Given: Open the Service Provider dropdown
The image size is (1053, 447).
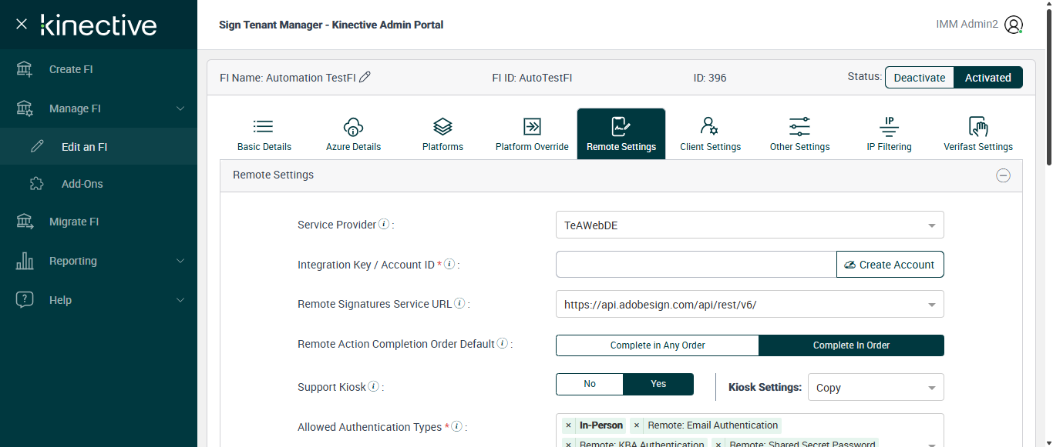Looking at the screenshot, I should click(x=749, y=225).
